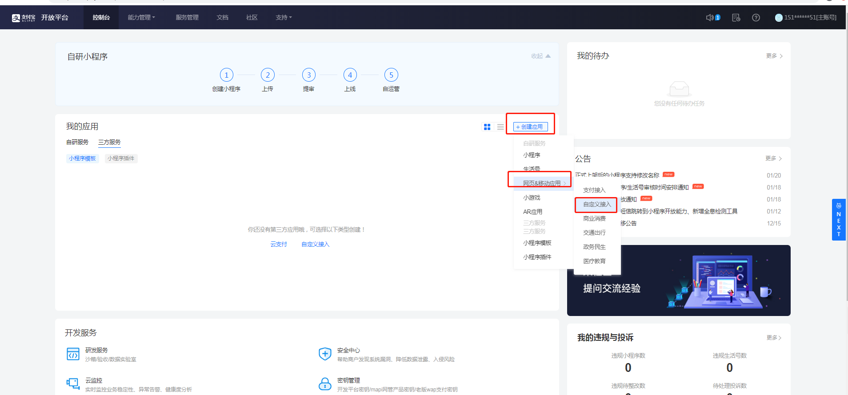Screen dimensions: 848x395
Task: Expand 网页&移动应用 submenu
Action: [x=544, y=183]
